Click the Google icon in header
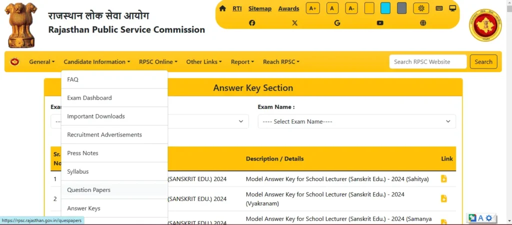 (337, 23)
